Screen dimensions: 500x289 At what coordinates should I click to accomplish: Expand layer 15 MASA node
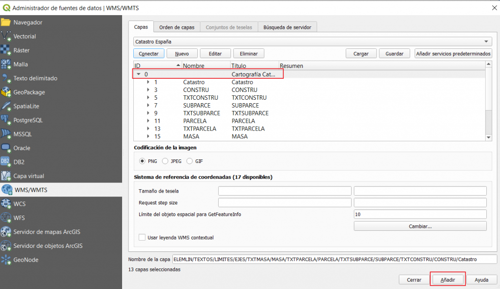(148, 136)
